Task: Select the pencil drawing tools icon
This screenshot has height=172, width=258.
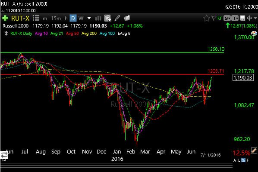Action: coord(117,18)
